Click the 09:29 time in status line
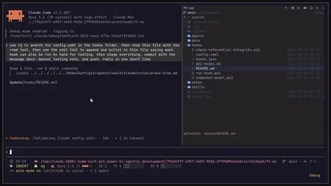331x186 pixels. [x=21, y=161]
